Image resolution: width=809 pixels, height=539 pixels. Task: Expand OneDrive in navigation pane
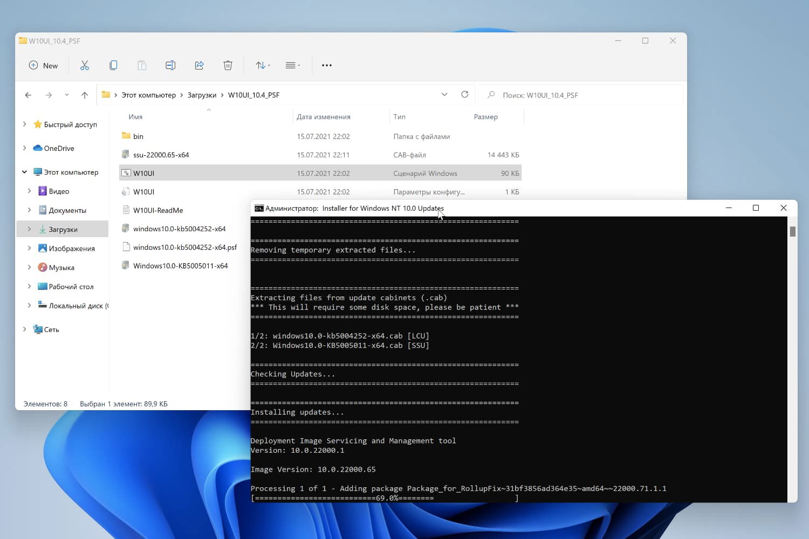point(24,148)
